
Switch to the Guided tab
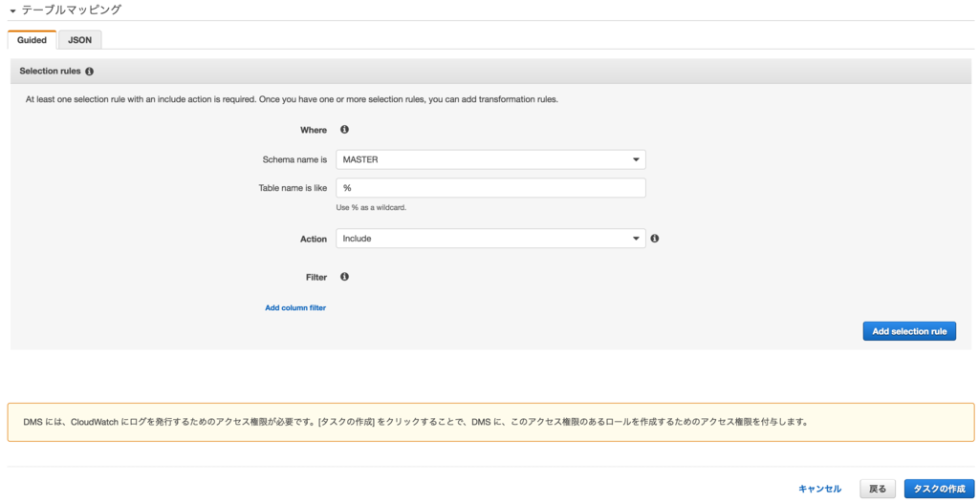point(32,40)
